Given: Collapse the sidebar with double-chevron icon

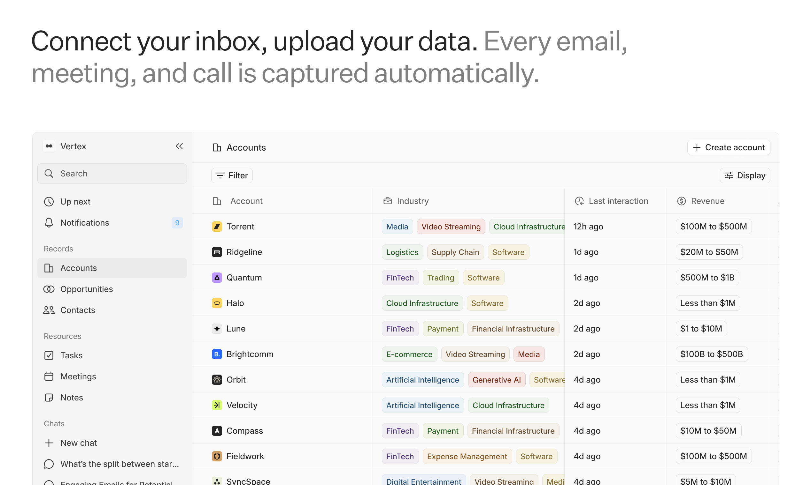Looking at the screenshot, I should [x=179, y=146].
